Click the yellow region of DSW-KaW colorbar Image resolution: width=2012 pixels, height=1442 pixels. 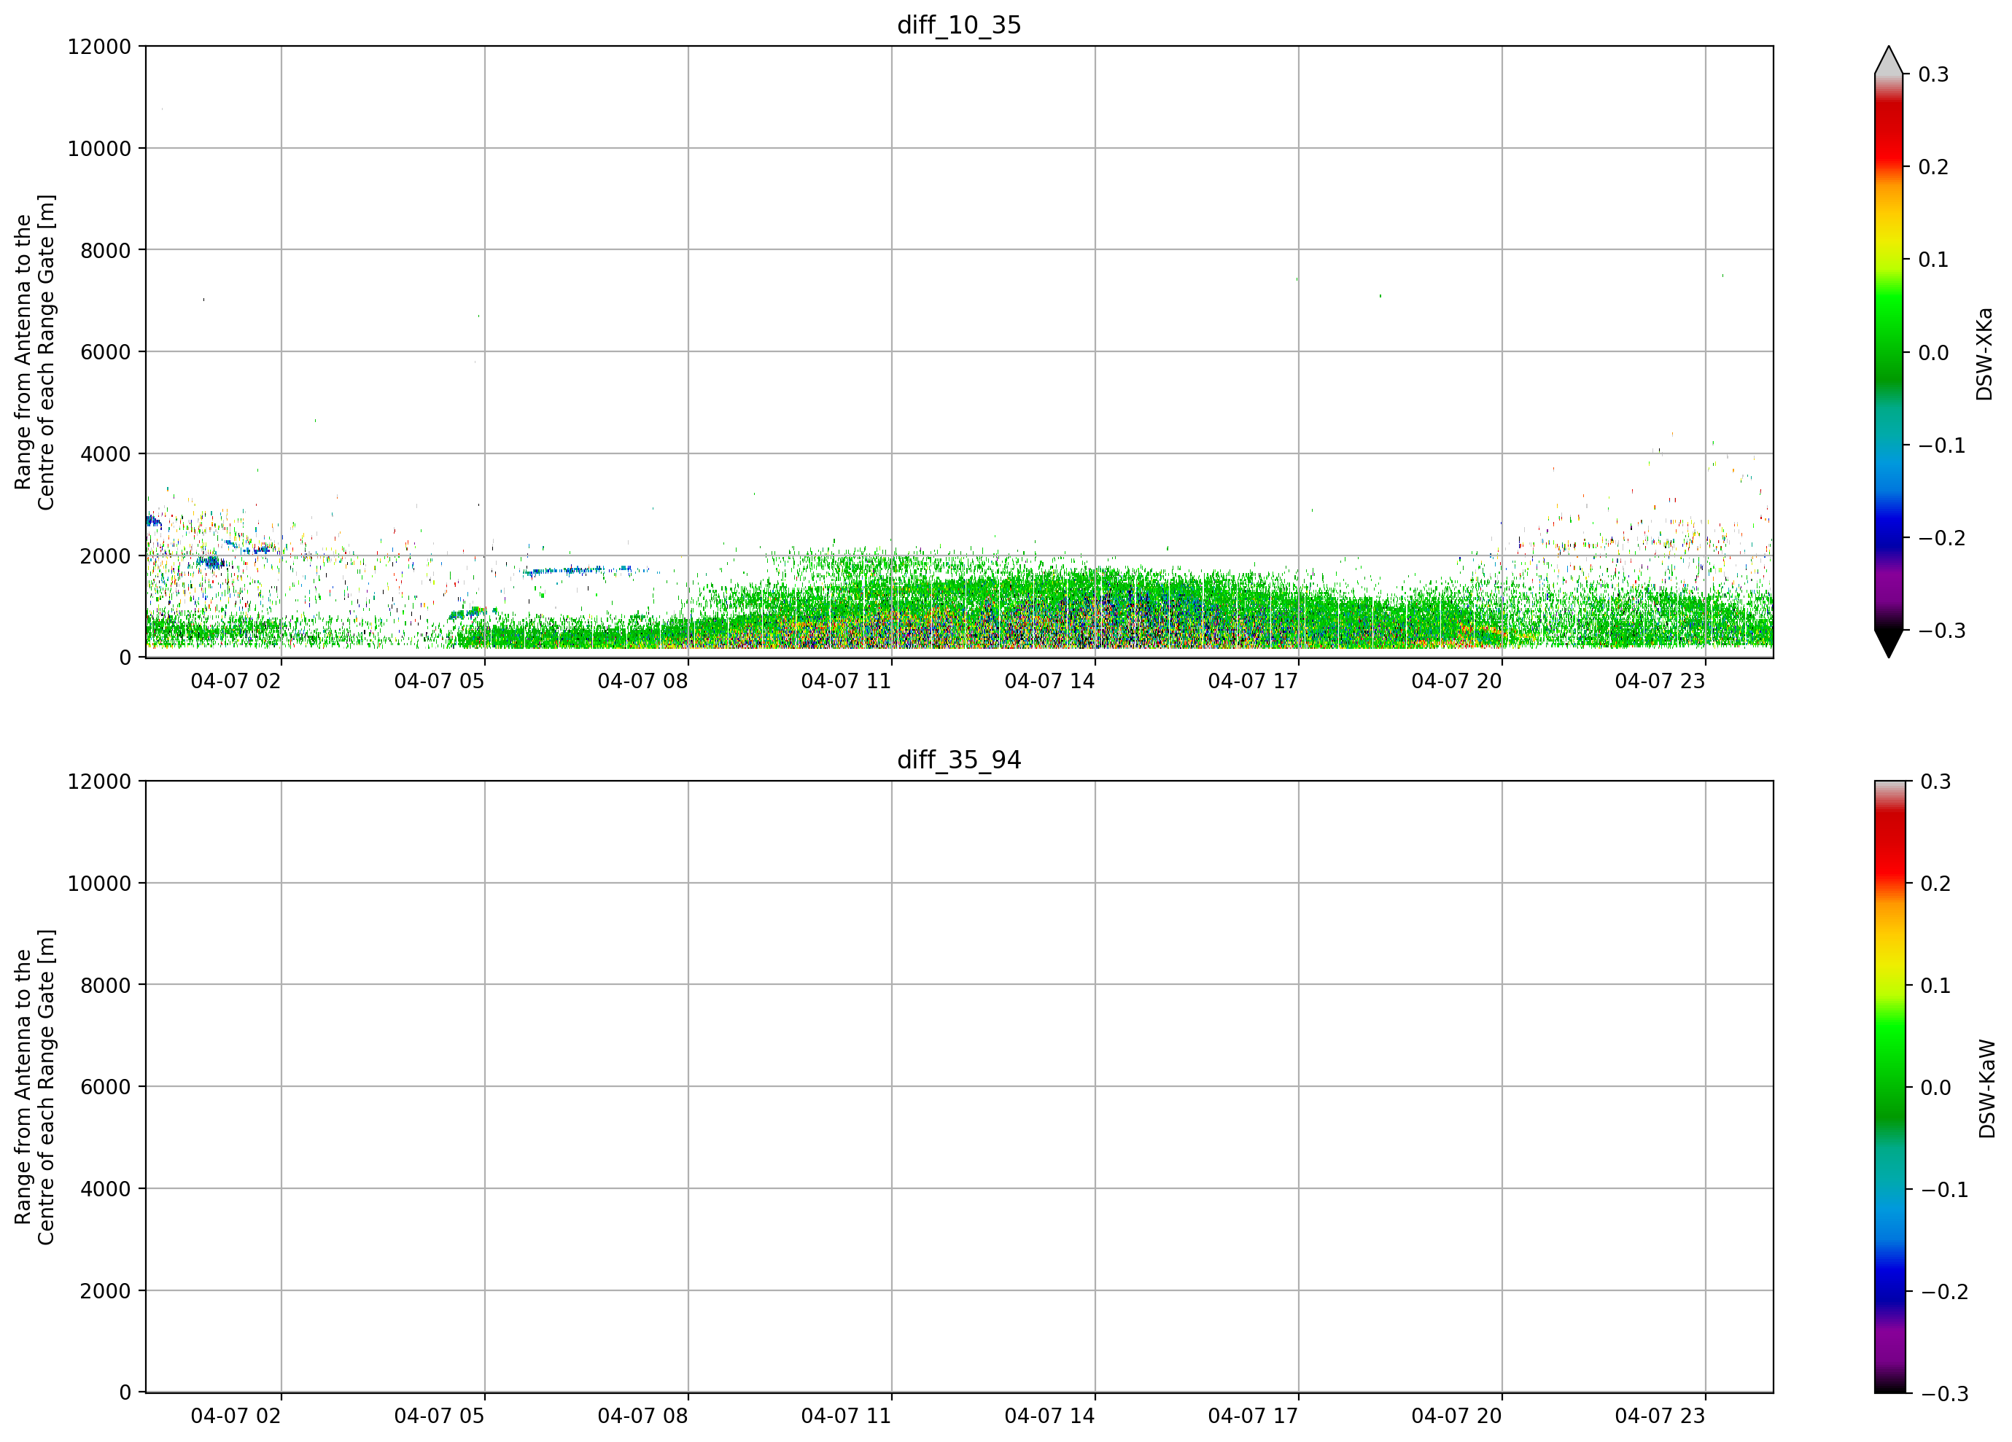pyautogui.click(x=1889, y=958)
